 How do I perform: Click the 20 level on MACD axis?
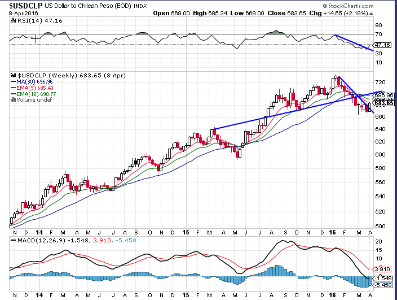click(x=379, y=241)
